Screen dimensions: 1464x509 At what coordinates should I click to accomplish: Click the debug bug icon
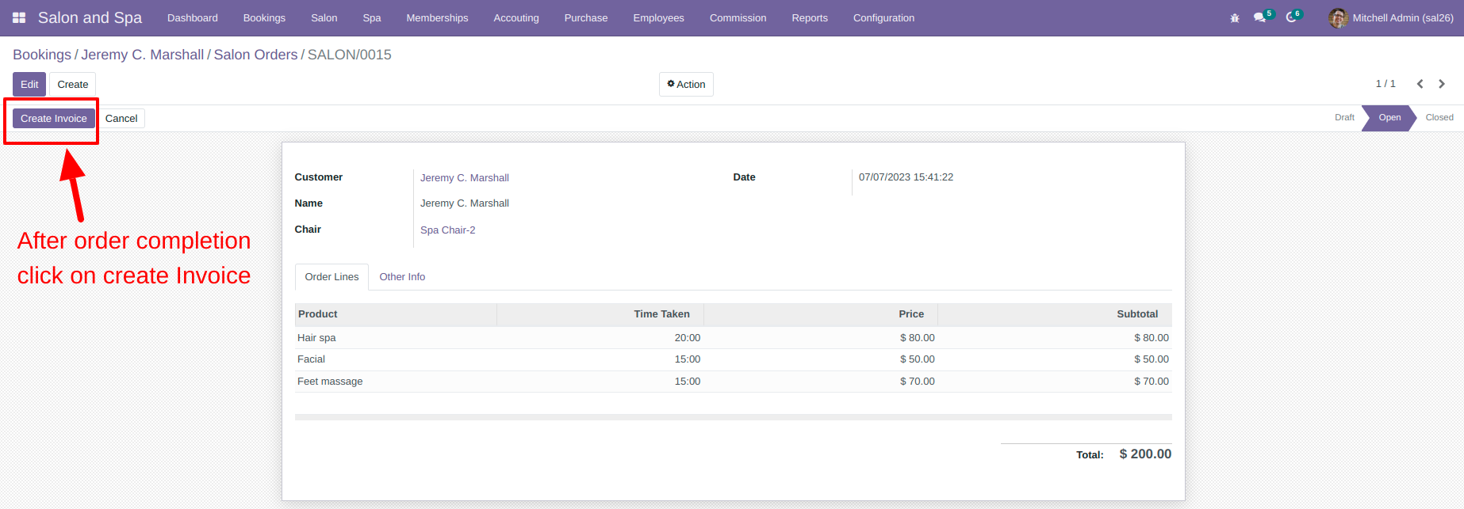1235,17
